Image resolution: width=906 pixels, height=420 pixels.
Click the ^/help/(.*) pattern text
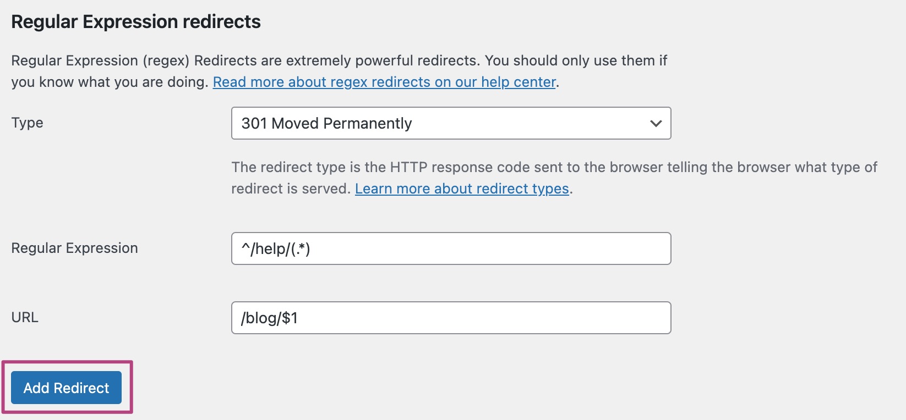[x=276, y=248]
